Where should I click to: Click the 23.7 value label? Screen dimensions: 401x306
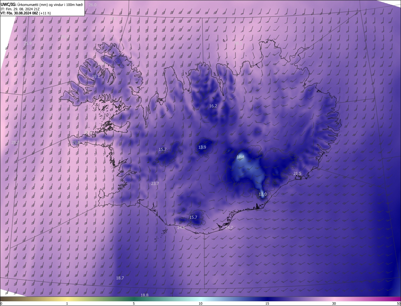tap(155, 184)
